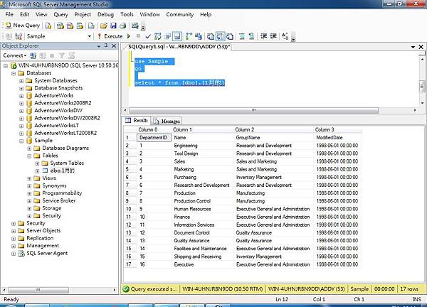Click the Filter icon in Object Explorer
Image resolution: width=427 pixels, height=307 pixels.
(x=61, y=55)
